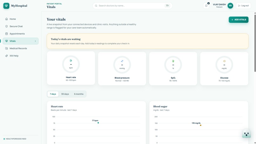Click the Vijay Daksh profile name
Image resolution: width=256 pixels, height=144 pixels.
coord(219,4)
